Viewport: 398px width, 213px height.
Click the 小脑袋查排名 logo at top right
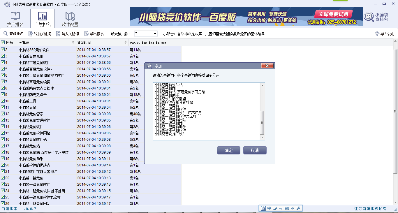376,17
